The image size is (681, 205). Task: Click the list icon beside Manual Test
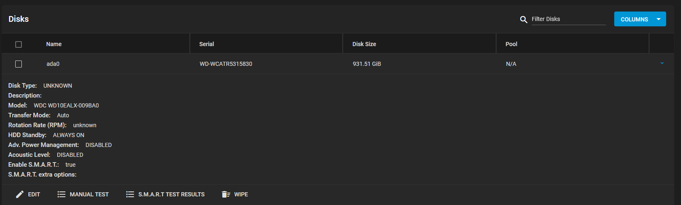tap(61, 194)
